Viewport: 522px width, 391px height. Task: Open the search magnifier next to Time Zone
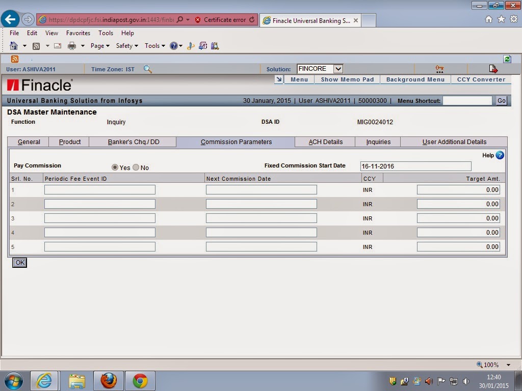click(148, 69)
